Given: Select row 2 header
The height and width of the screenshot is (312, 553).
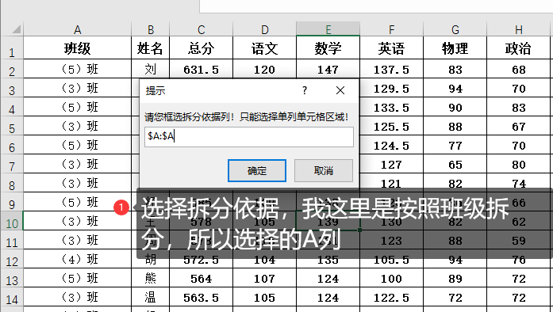Looking at the screenshot, I should coord(12,70).
